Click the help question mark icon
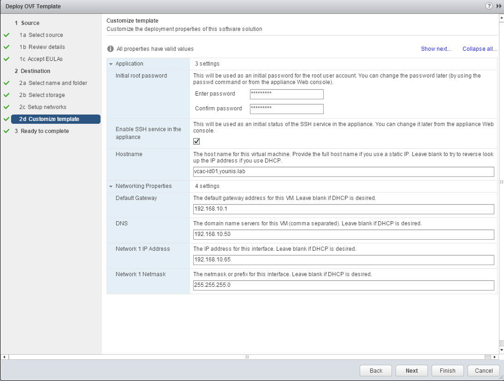The width and height of the screenshot is (504, 381). pos(489,6)
